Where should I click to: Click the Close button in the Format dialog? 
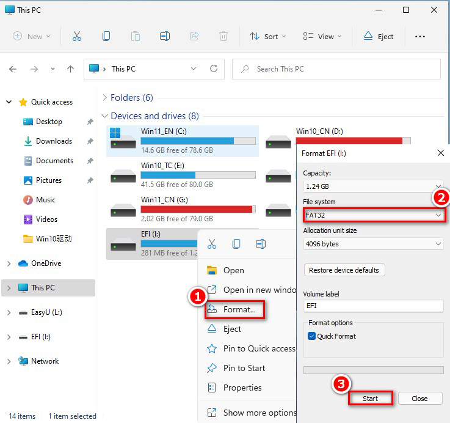click(x=420, y=399)
